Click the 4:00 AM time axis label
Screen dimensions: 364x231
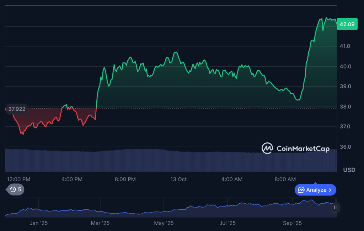232,179
